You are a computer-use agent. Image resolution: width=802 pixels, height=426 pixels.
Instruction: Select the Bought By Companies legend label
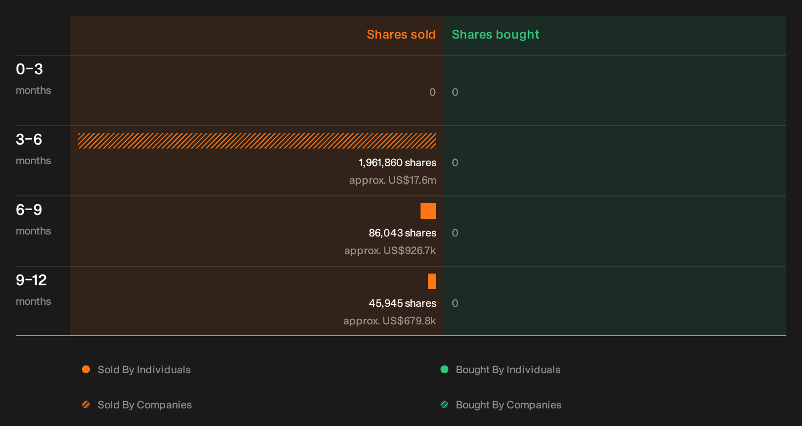pyautogui.click(x=508, y=405)
